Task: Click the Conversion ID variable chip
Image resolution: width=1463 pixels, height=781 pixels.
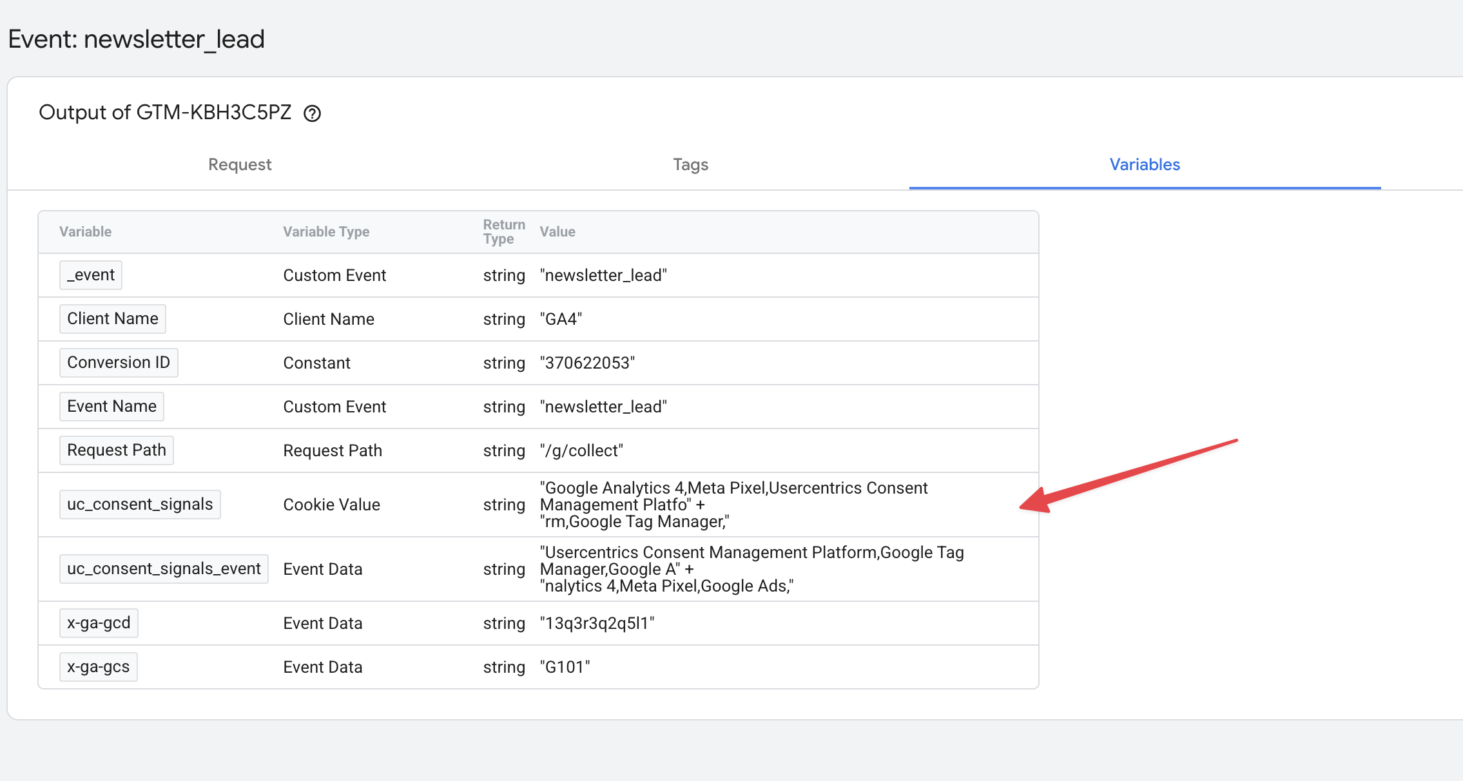Action: pos(119,363)
